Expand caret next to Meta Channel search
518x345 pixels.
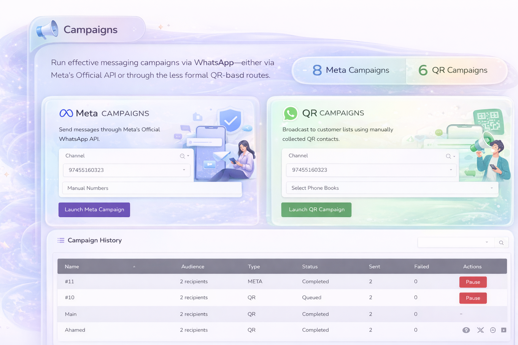tap(188, 156)
